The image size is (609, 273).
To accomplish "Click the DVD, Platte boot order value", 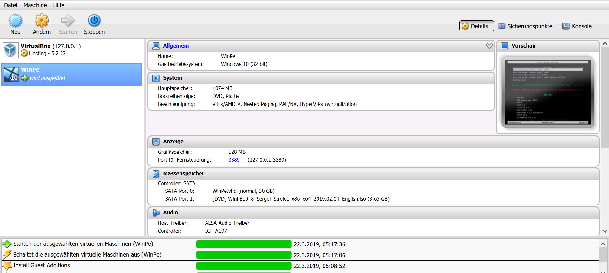I will pyautogui.click(x=226, y=96).
